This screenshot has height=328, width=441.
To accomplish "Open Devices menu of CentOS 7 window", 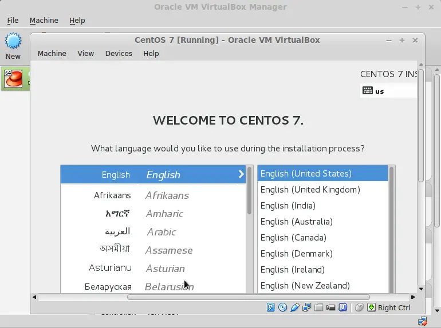I will point(119,53).
